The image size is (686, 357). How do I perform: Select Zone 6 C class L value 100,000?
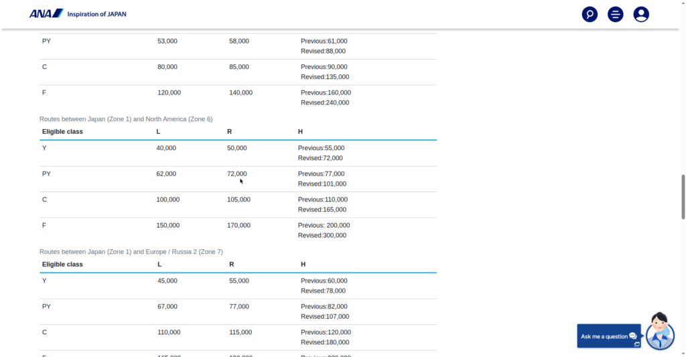[168, 200]
